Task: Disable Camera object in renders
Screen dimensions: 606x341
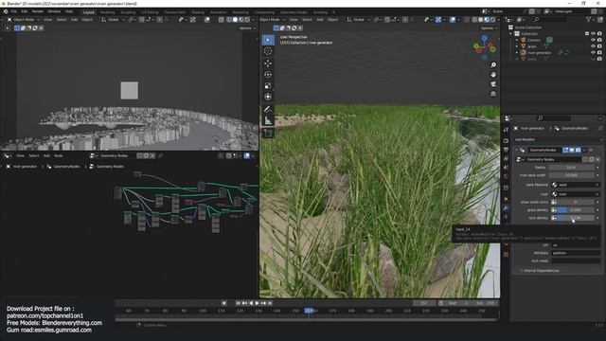Action: point(599,40)
